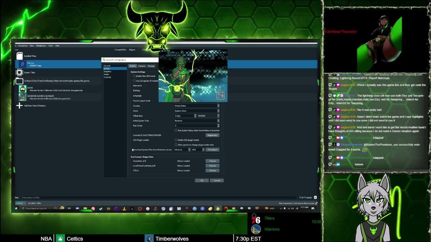The width and height of the screenshot is (431, 242).
Task: Click the Lime3DS icon in the taskbar
Action: pos(218,208)
